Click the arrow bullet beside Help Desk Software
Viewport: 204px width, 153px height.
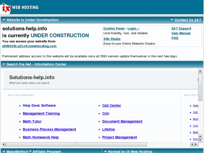[x=20, y=106]
